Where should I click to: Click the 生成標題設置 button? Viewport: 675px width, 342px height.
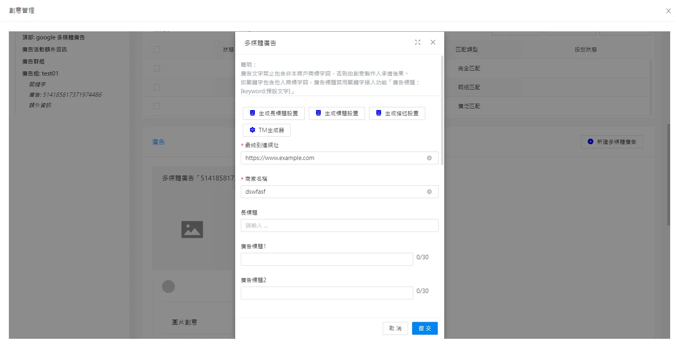tap(336, 113)
